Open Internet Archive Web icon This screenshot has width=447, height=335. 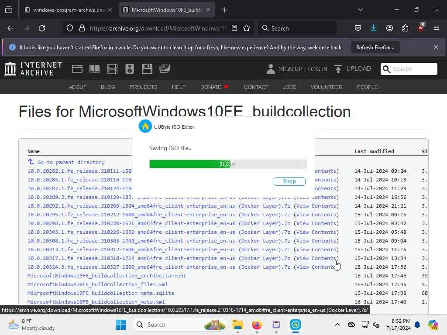click(77, 69)
